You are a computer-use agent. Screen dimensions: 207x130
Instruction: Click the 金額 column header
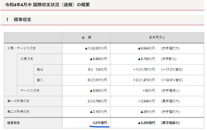tap(86, 38)
